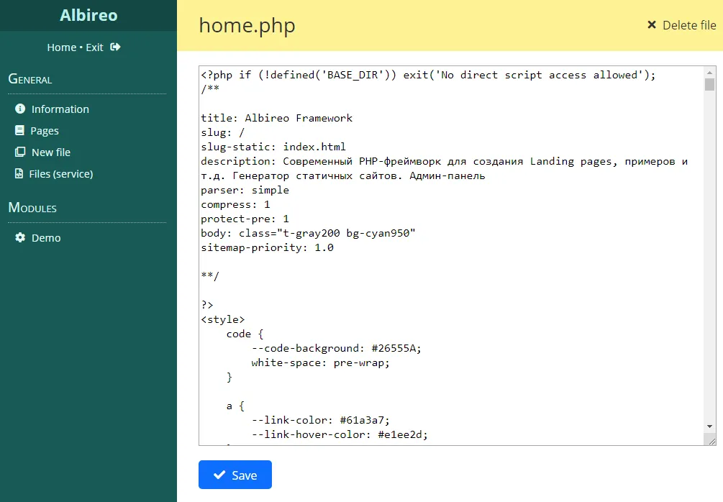This screenshot has width=723, height=502.
Task: Go to Files (service) page
Action: tap(61, 174)
